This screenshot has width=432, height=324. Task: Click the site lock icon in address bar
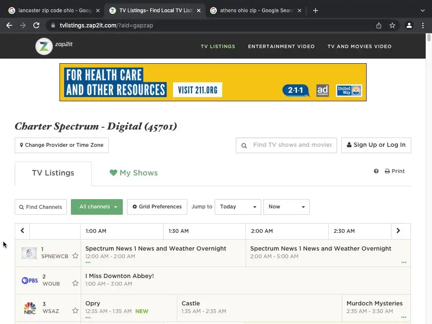pyautogui.click(x=53, y=25)
